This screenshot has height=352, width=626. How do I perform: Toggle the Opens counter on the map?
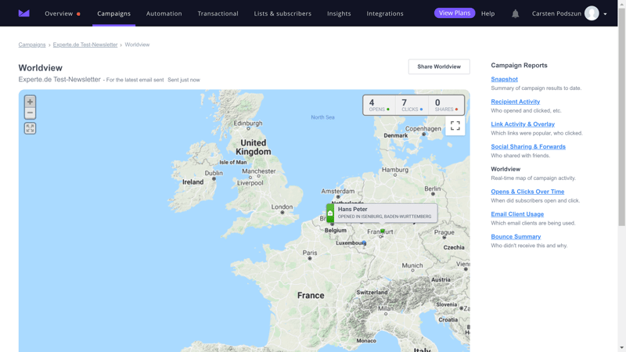[379, 105]
